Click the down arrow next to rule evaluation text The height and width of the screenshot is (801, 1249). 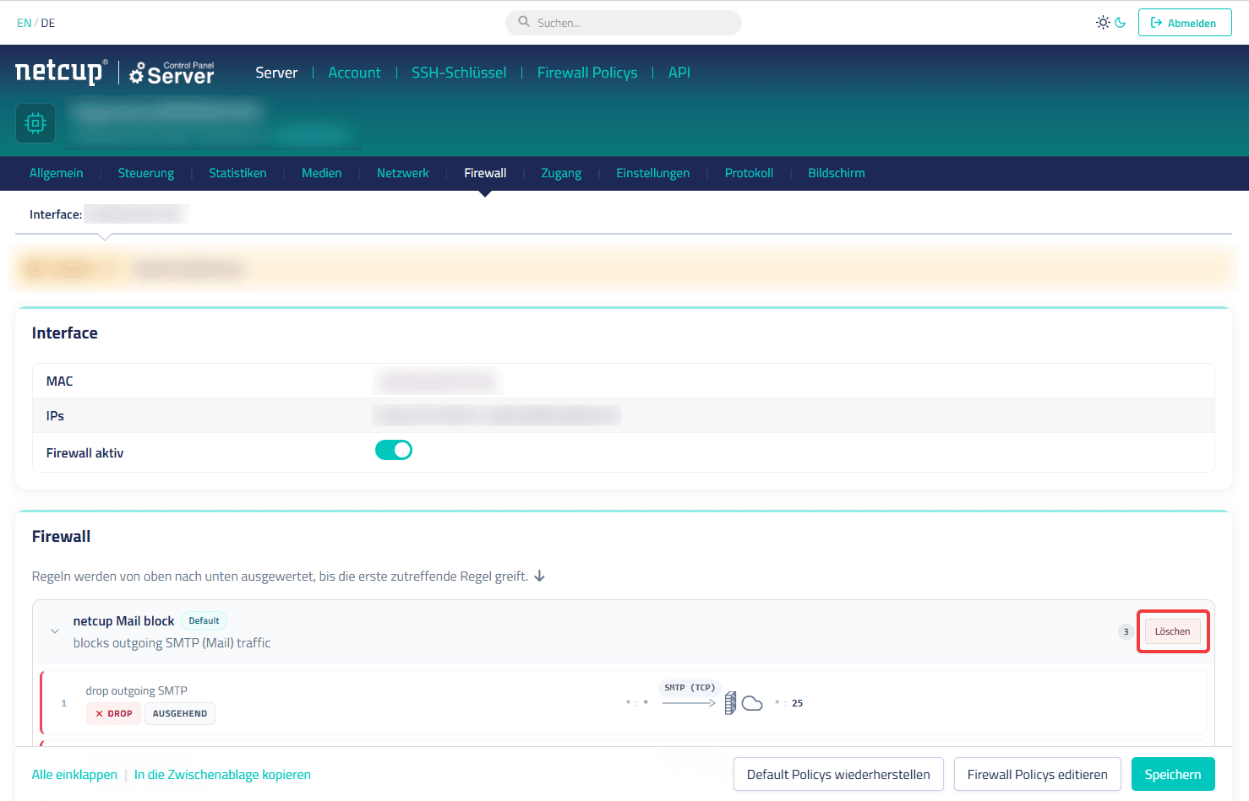click(539, 576)
